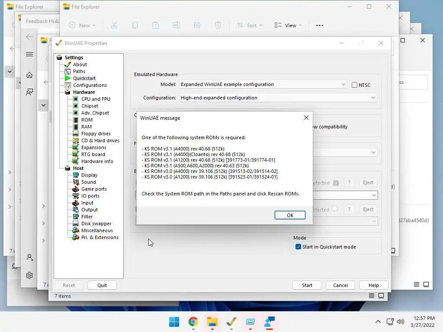Click the ROM chip icon

click(x=75, y=120)
